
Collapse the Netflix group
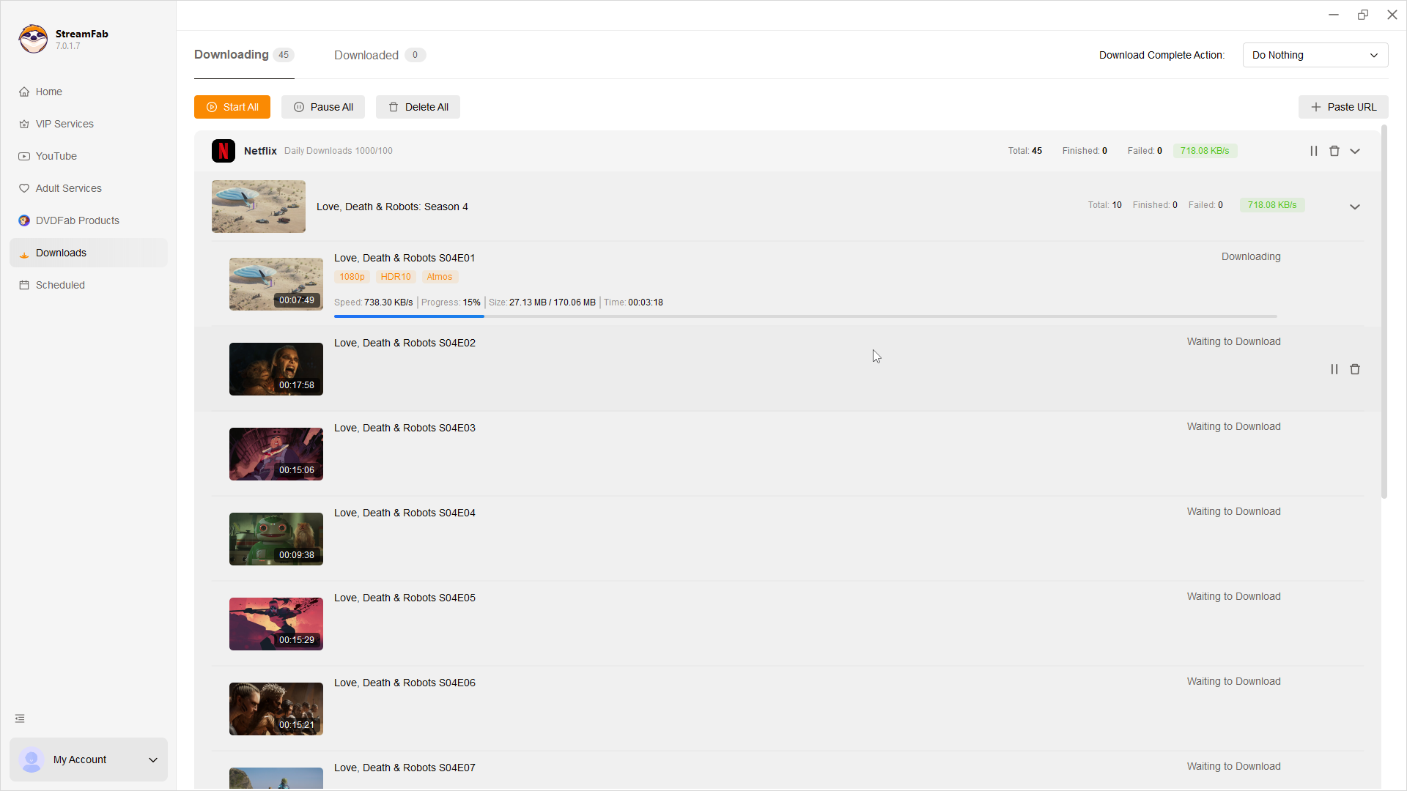(1355, 151)
